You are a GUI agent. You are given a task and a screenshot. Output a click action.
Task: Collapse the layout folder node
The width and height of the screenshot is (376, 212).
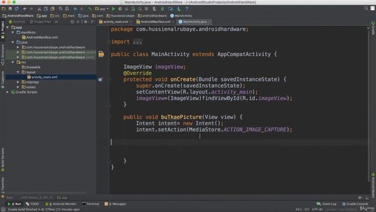(x=18, y=72)
